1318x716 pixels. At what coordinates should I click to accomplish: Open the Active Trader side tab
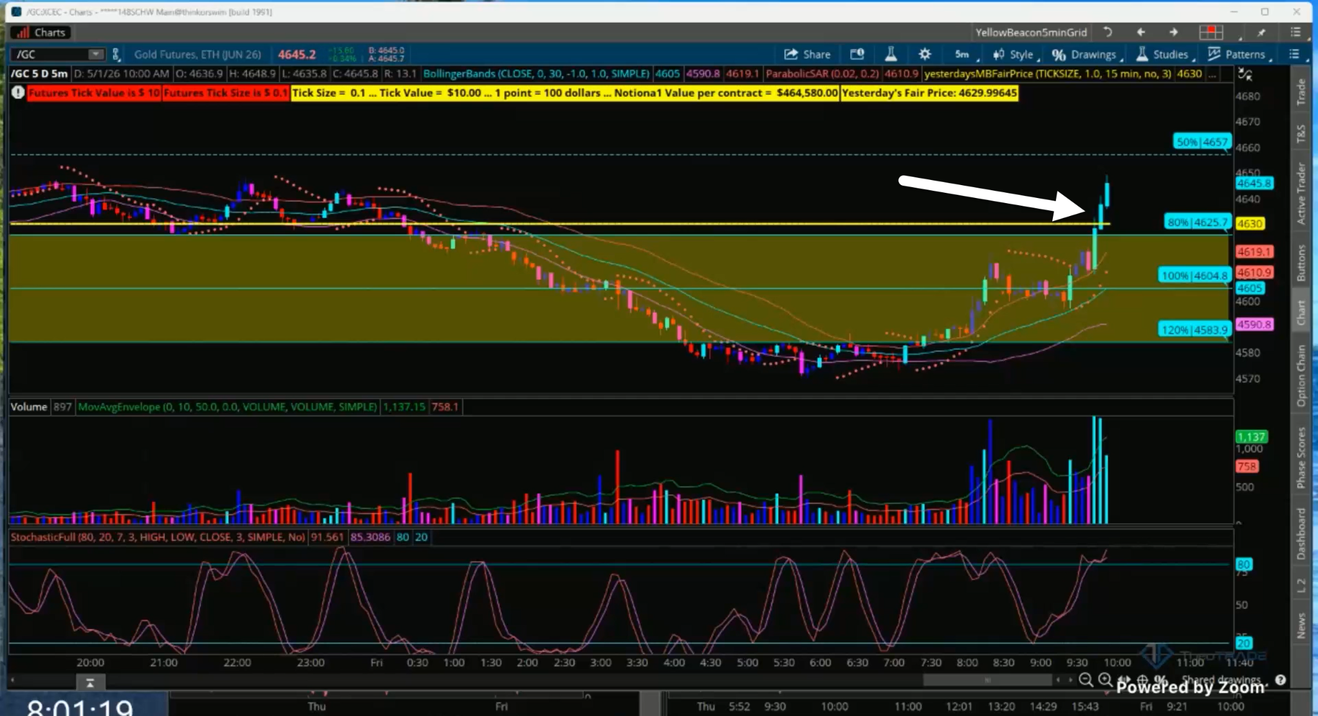click(x=1301, y=193)
